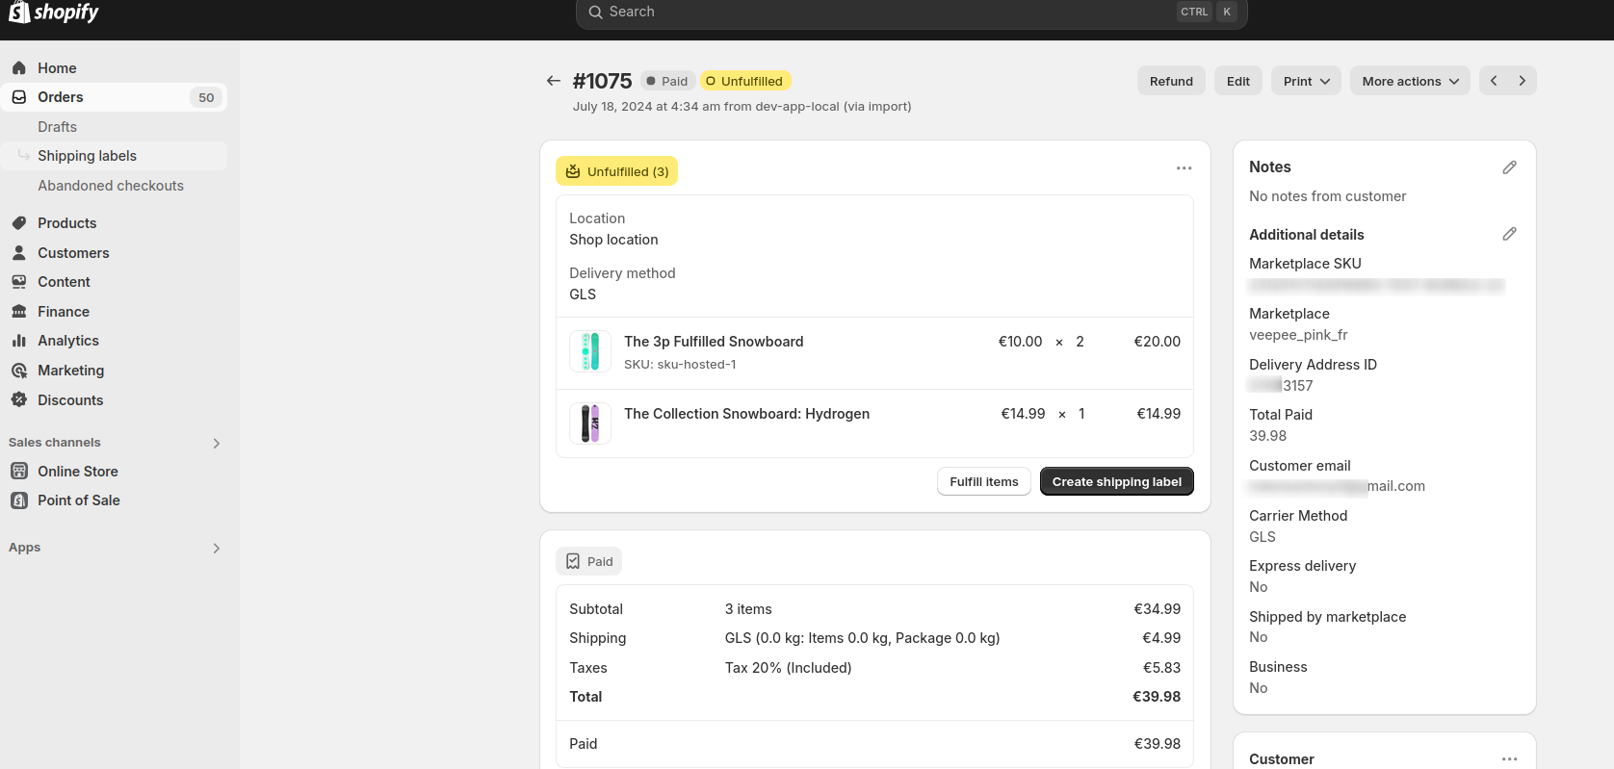The height and width of the screenshot is (769, 1614).
Task: Click the Fulfill items button
Action: (x=983, y=481)
